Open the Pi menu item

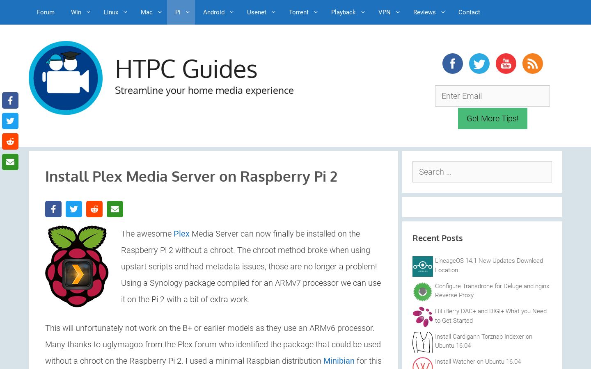[x=178, y=12]
